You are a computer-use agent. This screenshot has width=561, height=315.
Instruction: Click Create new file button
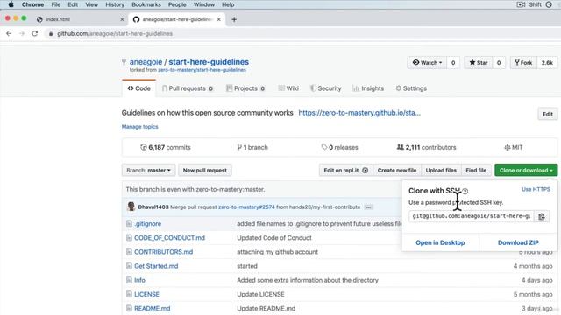point(397,171)
